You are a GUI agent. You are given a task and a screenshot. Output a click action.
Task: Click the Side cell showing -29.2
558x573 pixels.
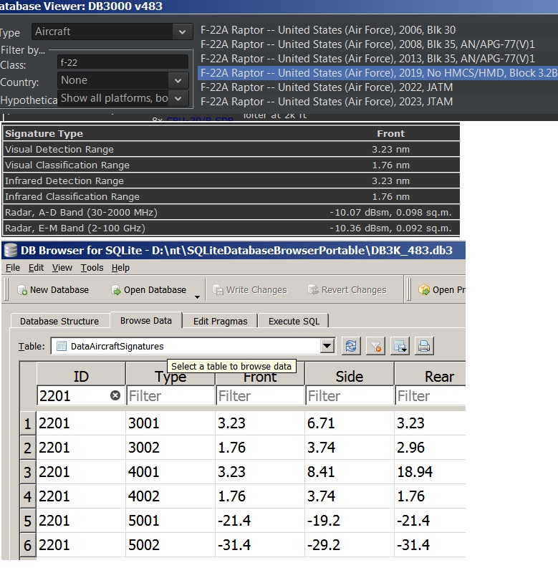click(350, 545)
